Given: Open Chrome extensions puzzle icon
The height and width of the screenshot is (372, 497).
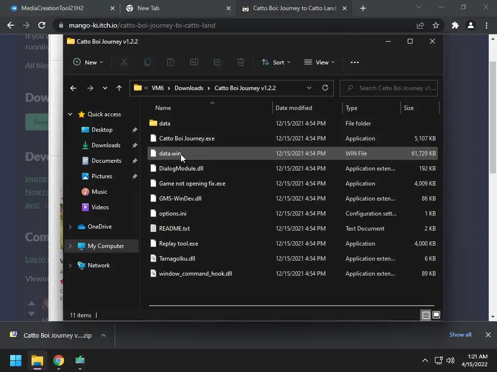Looking at the screenshot, I should click(455, 25).
